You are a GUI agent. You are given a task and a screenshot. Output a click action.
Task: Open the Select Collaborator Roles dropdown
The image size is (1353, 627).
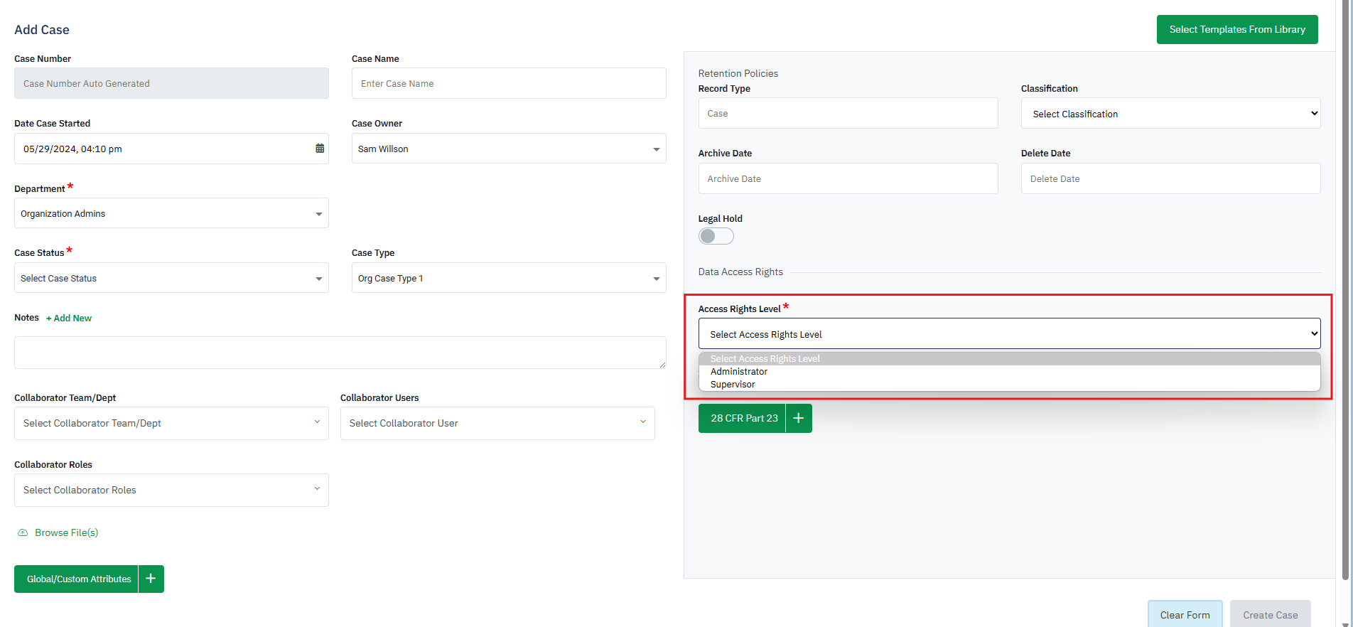[171, 490]
